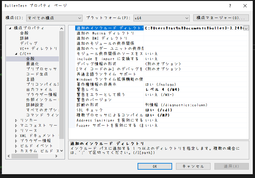Select VC++ ディレクトリ in the tree
Screen dimensions: 255x178
click(38, 48)
